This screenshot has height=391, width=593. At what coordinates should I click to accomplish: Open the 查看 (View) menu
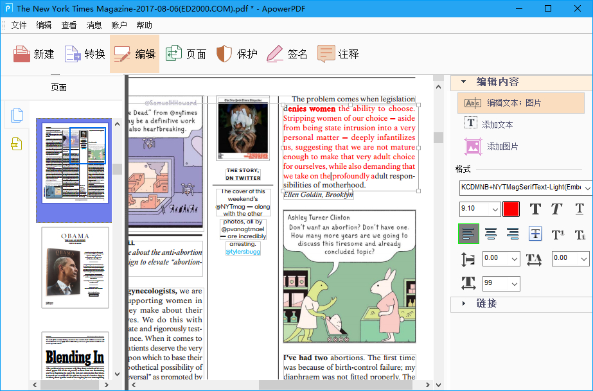click(x=69, y=24)
